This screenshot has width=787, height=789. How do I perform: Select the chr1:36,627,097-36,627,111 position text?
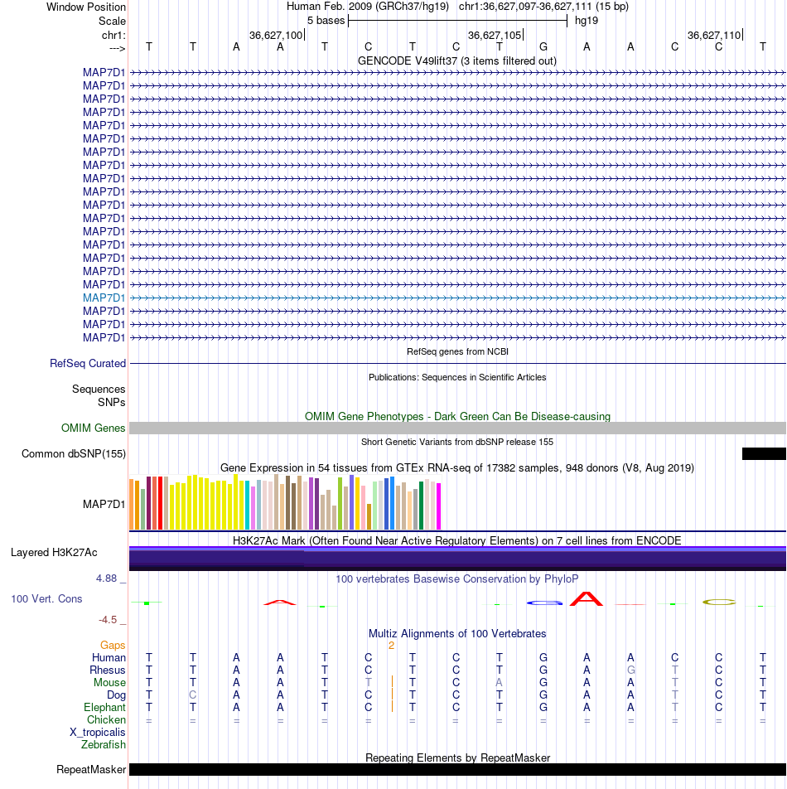(543, 7)
